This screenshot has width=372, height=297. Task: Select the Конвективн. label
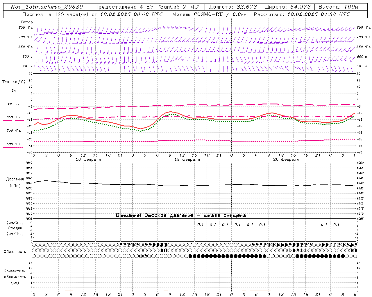pyautogui.click(x=15, y=271)
